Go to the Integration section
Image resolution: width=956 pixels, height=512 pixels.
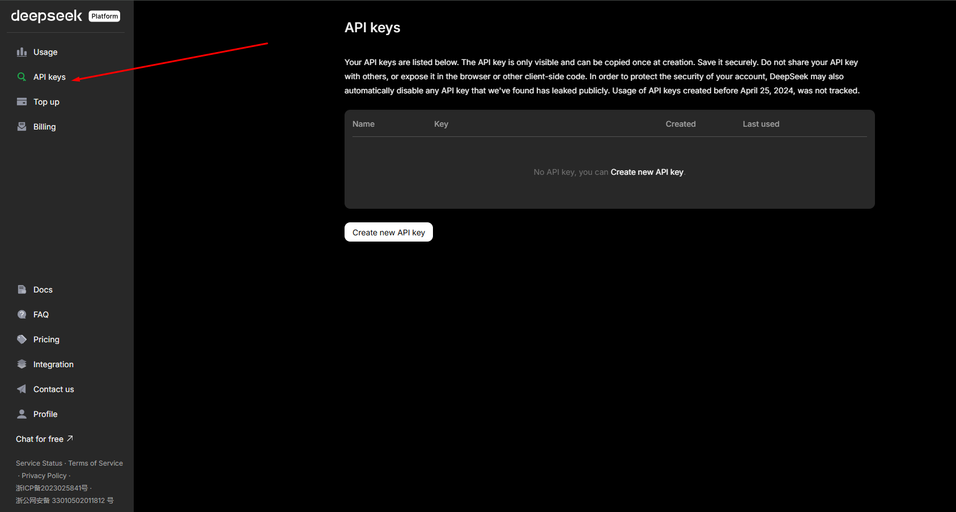click(x=53, y=364)
